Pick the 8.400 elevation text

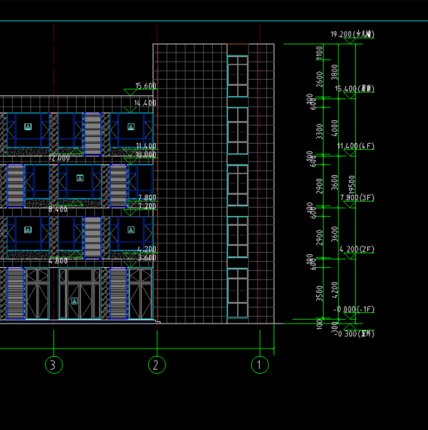58,209
